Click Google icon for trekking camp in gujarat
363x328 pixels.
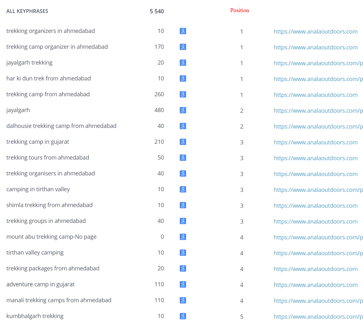click(x=183, y=142)
